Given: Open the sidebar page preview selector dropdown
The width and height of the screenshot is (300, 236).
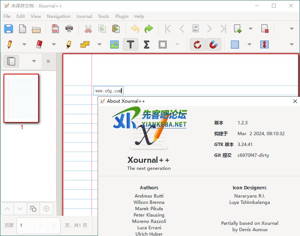Looking at the screenshot, I should 34,61.
